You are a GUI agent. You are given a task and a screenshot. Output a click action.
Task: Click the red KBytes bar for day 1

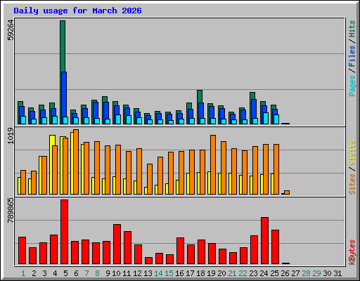(x=22, y=250)
